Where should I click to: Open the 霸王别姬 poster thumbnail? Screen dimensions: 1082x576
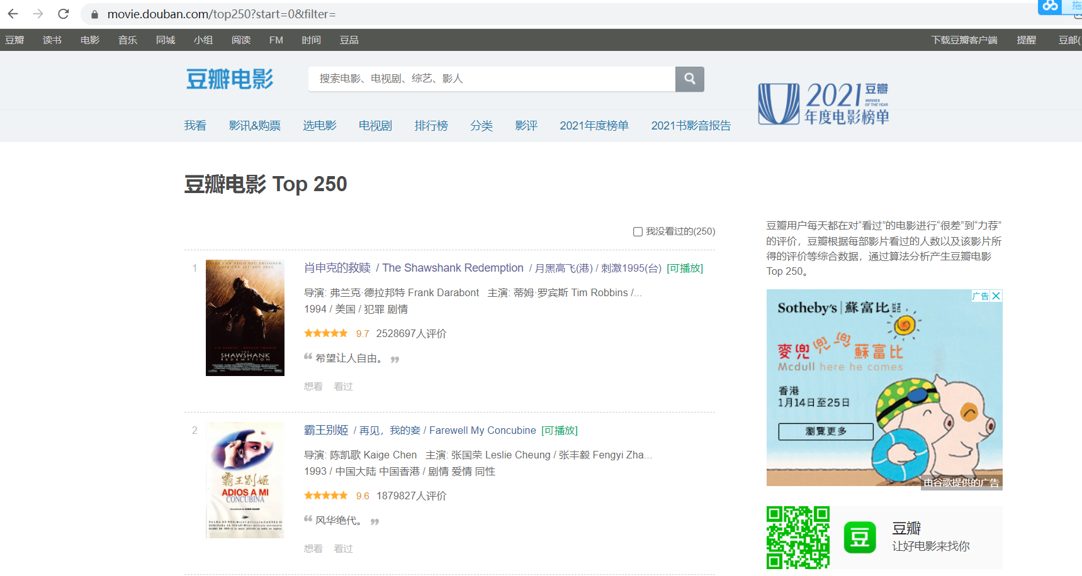pos(245,480)
